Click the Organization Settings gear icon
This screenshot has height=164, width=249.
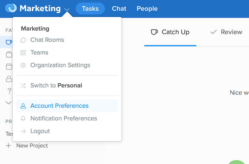pos(23,65)
